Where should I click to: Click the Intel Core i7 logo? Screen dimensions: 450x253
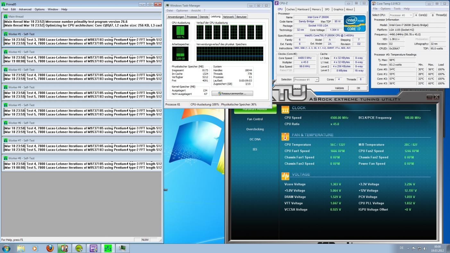pyautogui.click(x=354, y=23)
